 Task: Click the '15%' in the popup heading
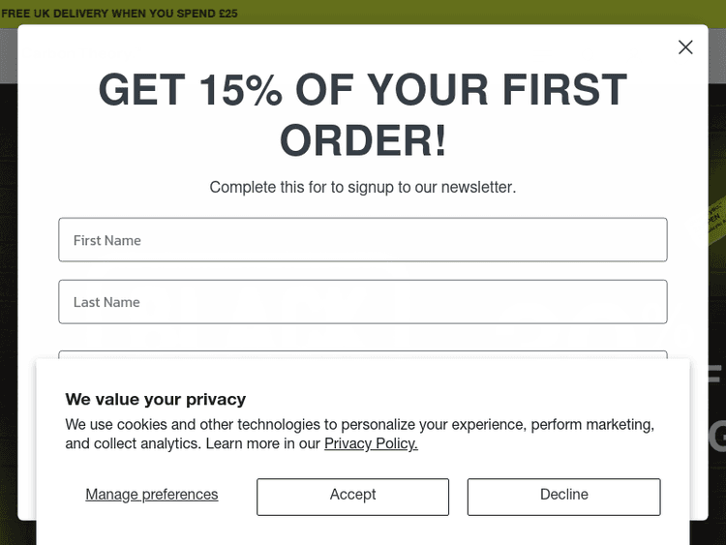pos(240,91)
